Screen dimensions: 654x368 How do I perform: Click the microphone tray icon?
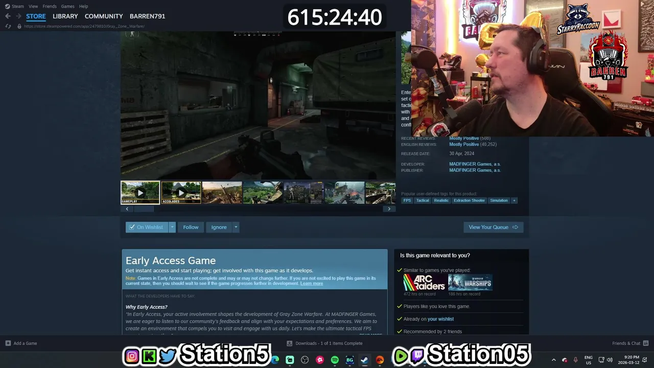pos(576,360)
